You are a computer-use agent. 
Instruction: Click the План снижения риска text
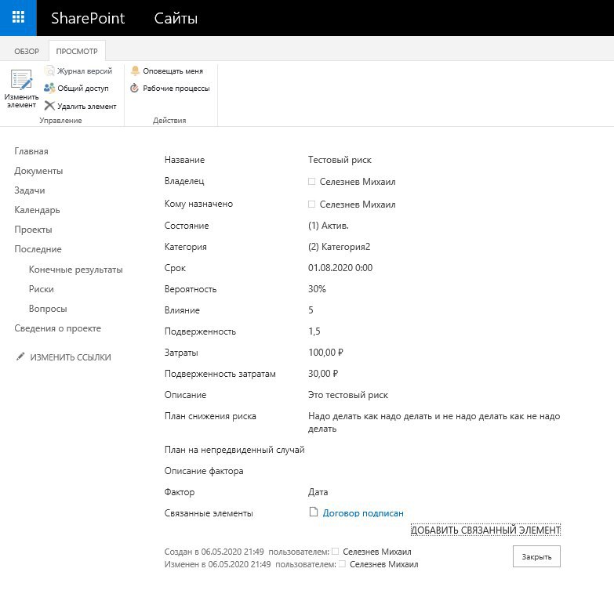click(434, 422)
